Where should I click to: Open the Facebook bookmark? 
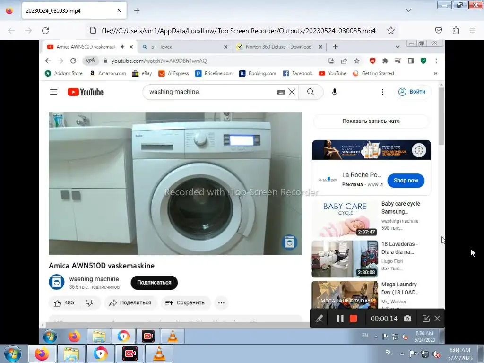click(x=298, y=73)
